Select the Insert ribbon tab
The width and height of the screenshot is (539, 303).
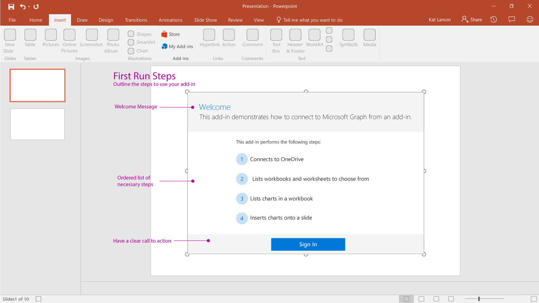click(60, 20)
